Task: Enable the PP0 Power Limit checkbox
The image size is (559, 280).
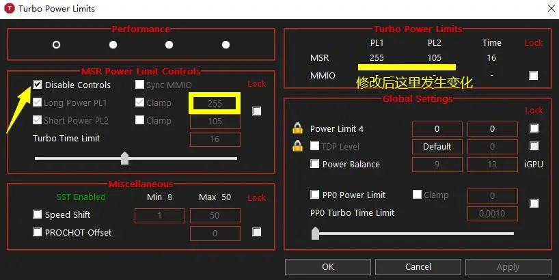Action: (x=315, y=195)
